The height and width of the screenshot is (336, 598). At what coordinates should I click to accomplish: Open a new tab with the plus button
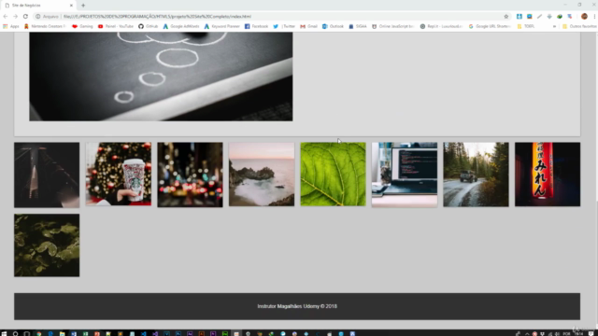click(83, 6)
